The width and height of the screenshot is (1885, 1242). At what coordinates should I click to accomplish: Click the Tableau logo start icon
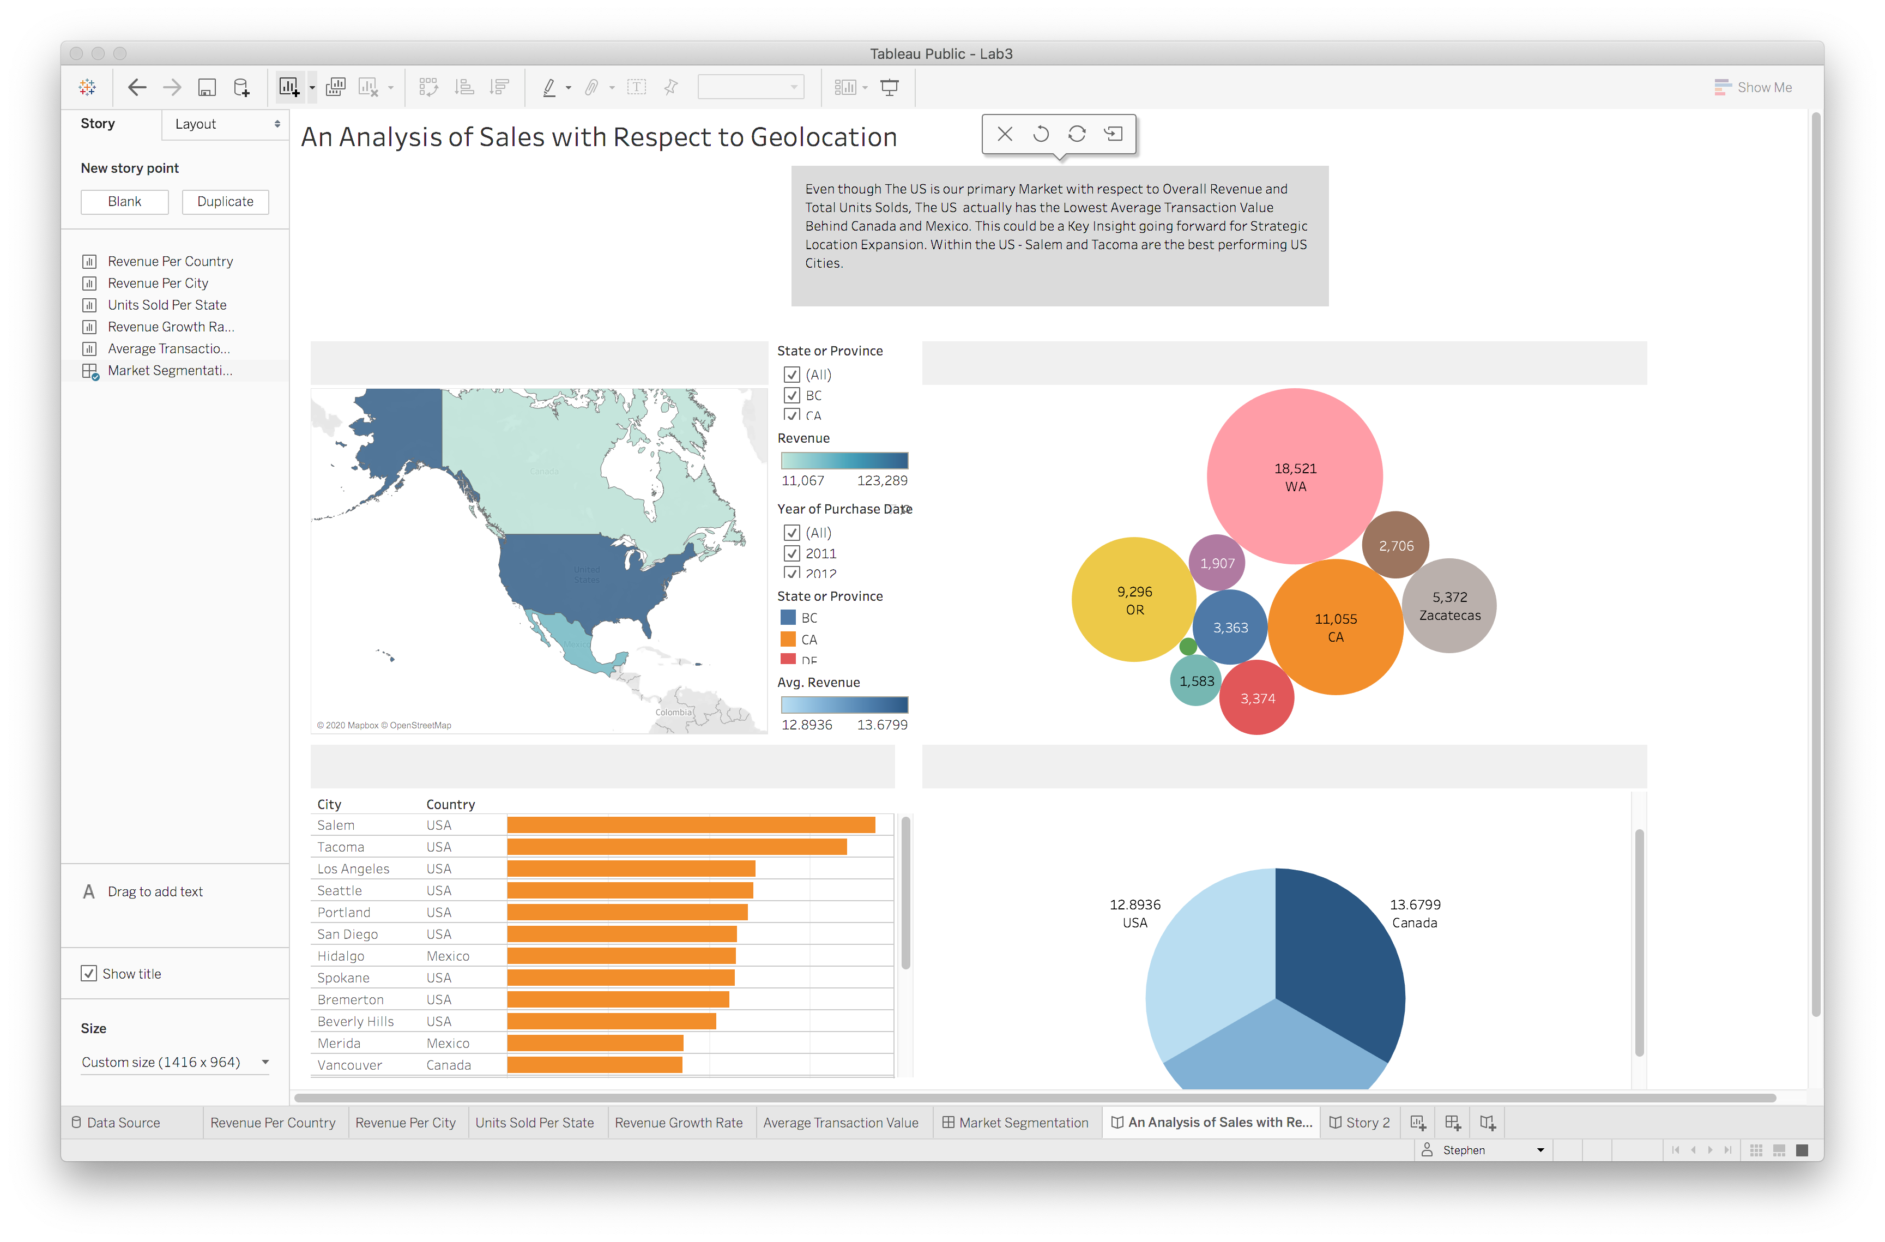(87, 87)
